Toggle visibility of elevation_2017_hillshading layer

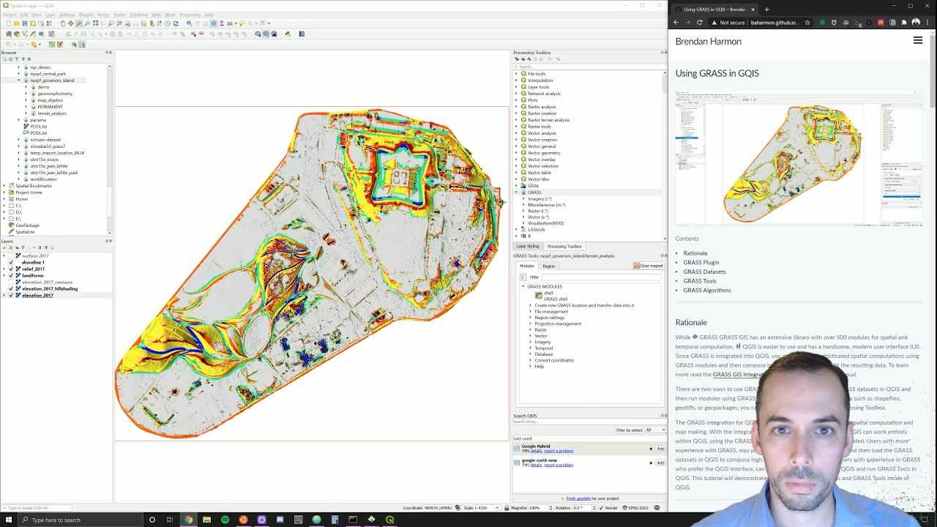coord(11,289)
